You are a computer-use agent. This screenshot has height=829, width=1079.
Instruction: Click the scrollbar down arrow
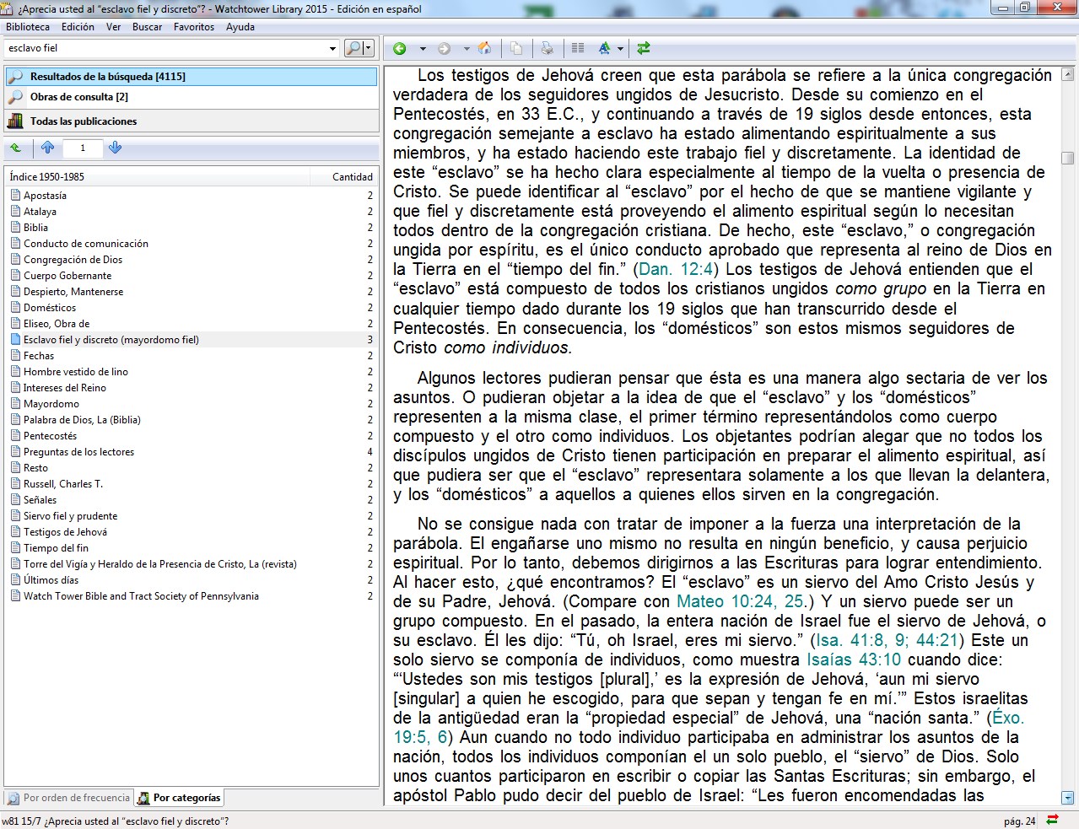click(1068, 798)
